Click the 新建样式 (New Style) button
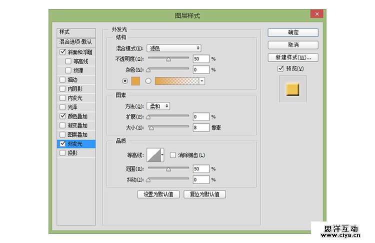Image resolution: width=375 pixels, height=243 pixels. (292, 57)
